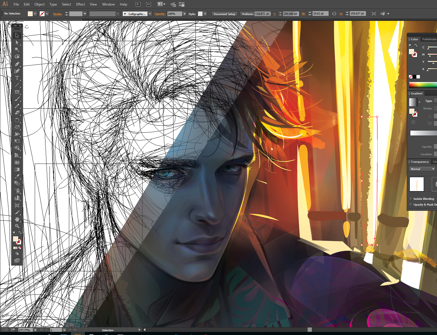Open the fill color dropdown in control bar

coord(35,14)
